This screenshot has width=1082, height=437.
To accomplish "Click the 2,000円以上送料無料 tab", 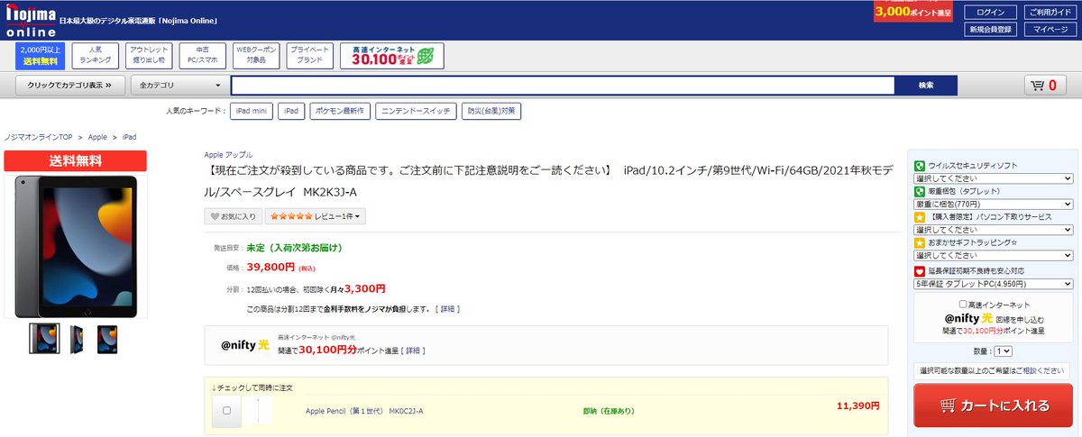I will pos(41,56).
